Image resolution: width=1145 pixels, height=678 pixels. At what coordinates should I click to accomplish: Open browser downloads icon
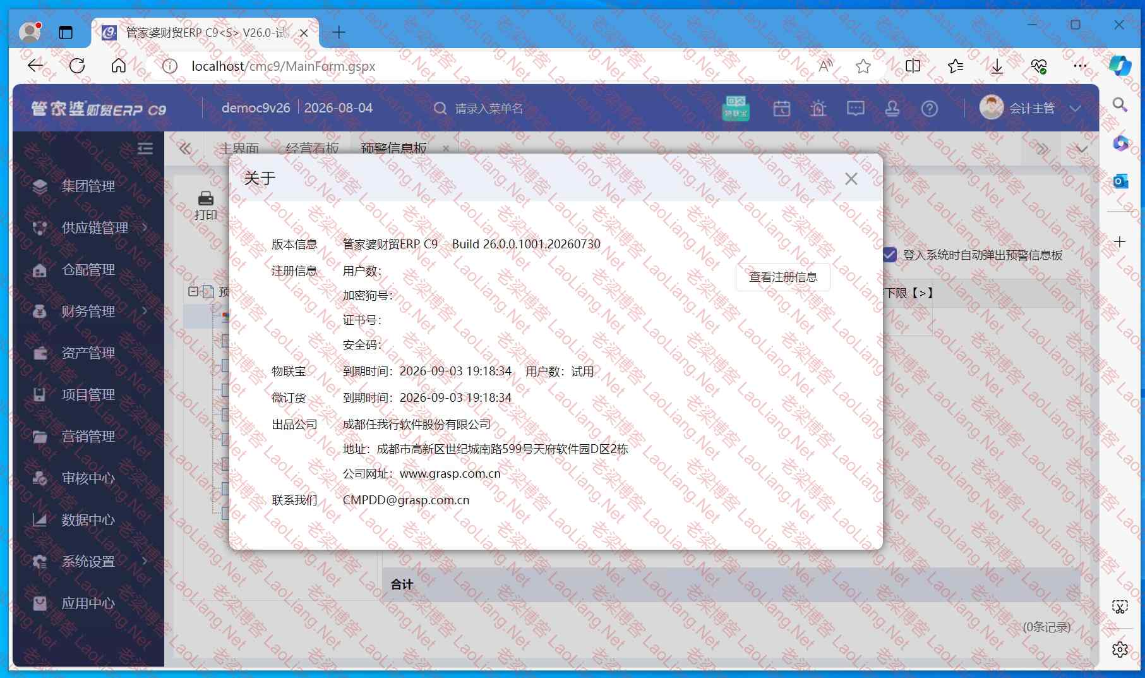[997, 66]
